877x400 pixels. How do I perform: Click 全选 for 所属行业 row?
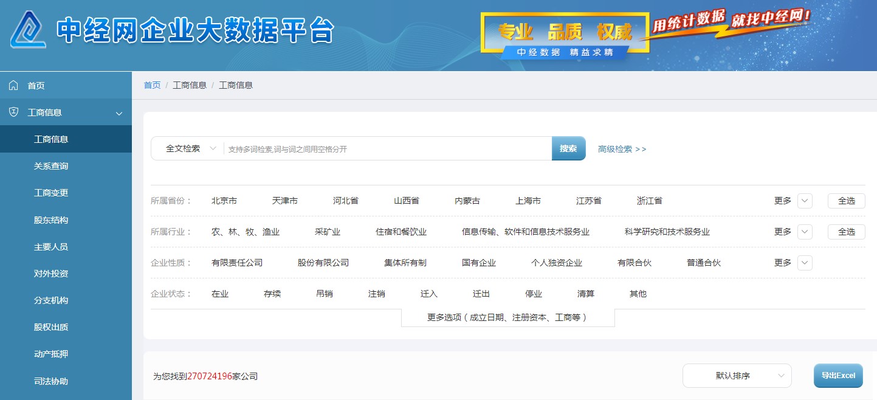pos(847,232)
